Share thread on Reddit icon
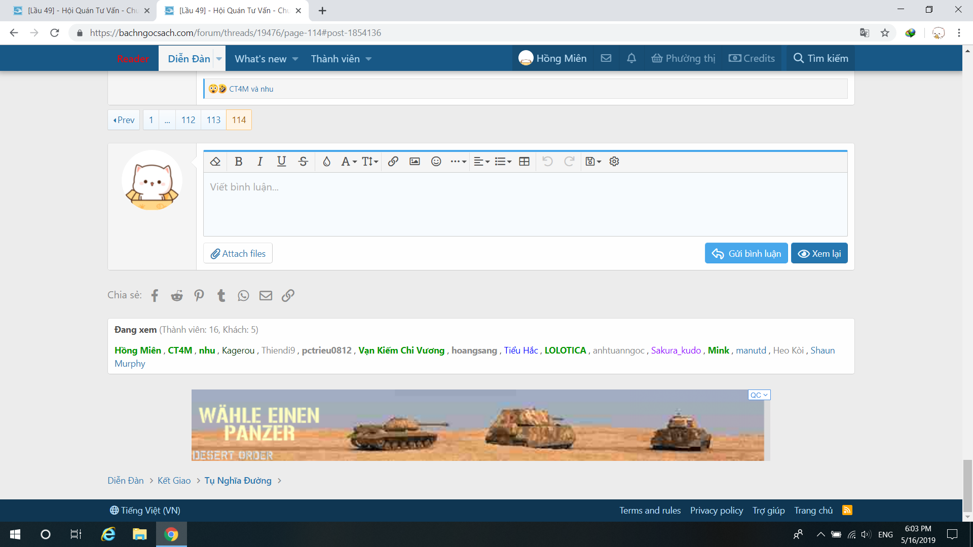The image size is (973, 547). click(177, 295)
